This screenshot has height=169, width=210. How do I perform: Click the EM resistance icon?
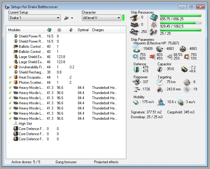click(135, 57)
